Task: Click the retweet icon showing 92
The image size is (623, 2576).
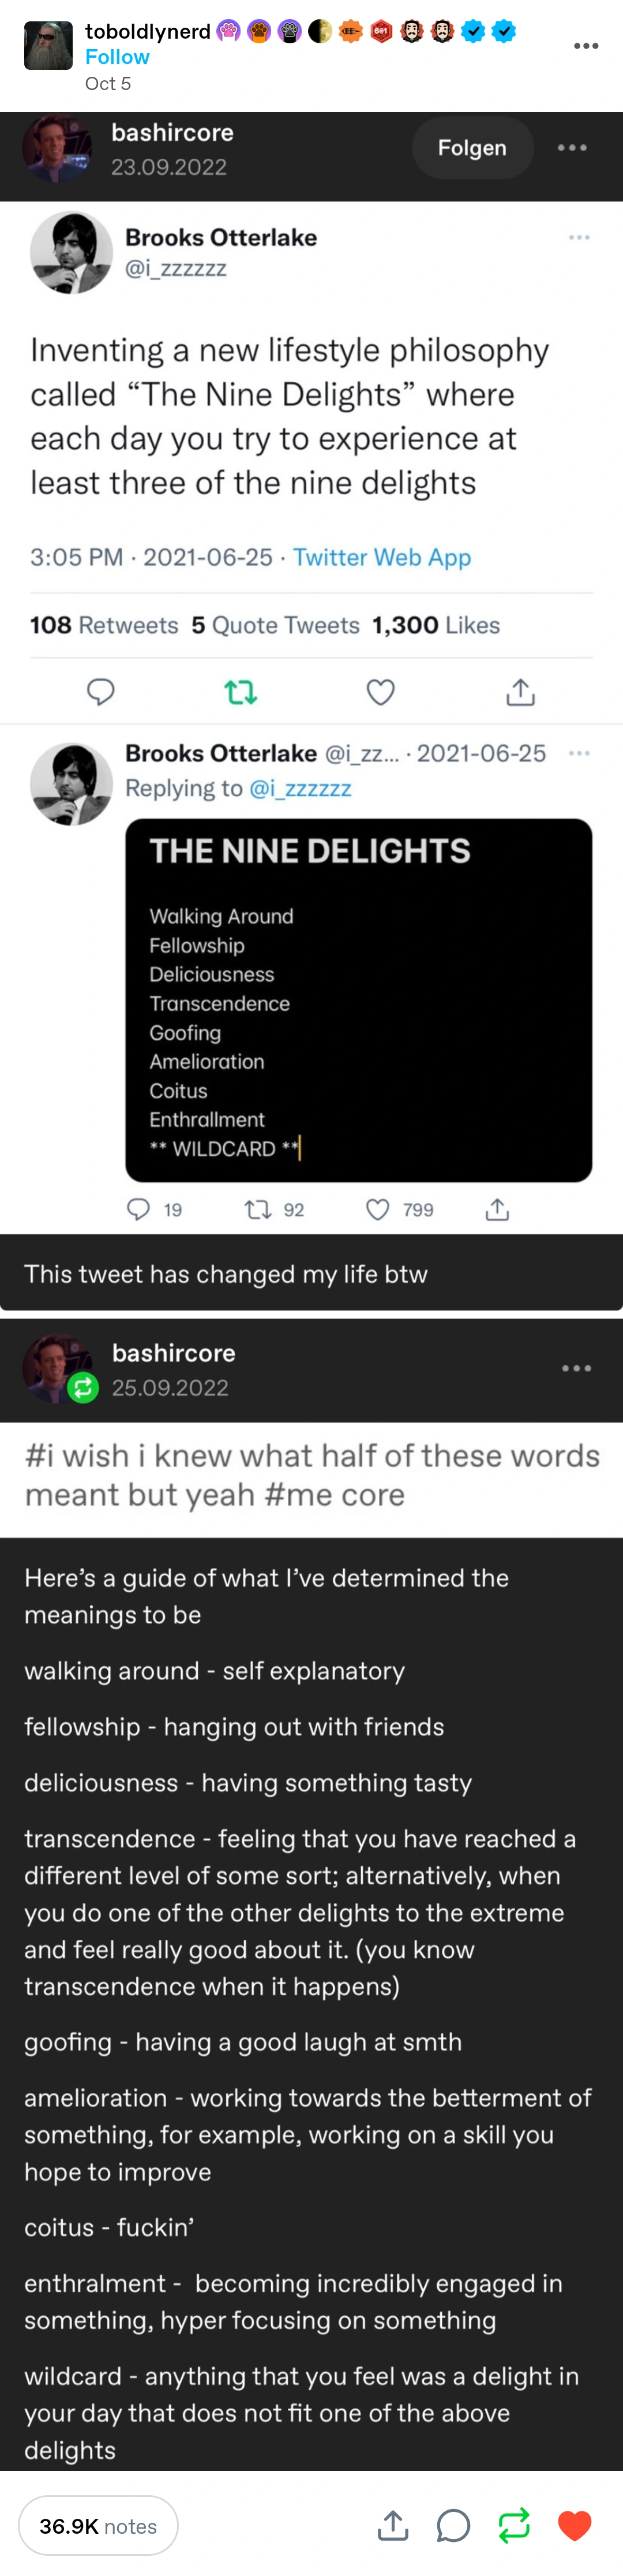Action: click(258, 1210)
